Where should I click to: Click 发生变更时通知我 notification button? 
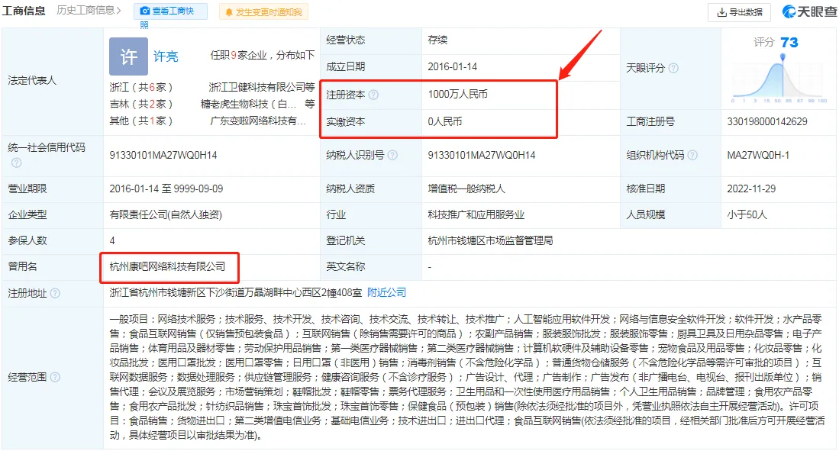coord(263,11)
